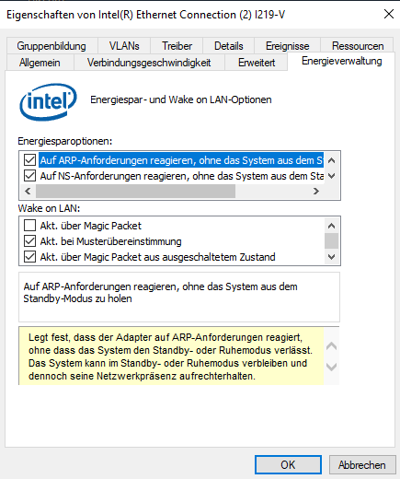
Task: Click down arrow of yellow help text box
Action: click(331, 367)
